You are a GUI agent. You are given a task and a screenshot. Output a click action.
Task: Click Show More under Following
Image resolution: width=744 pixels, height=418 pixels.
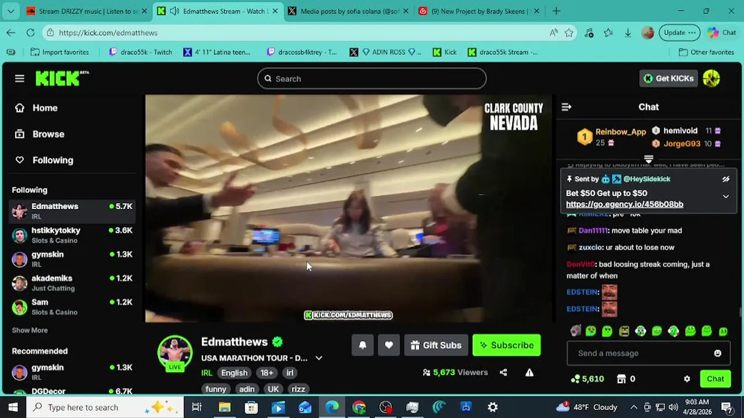pyautogui.click(x=30, y=330)
